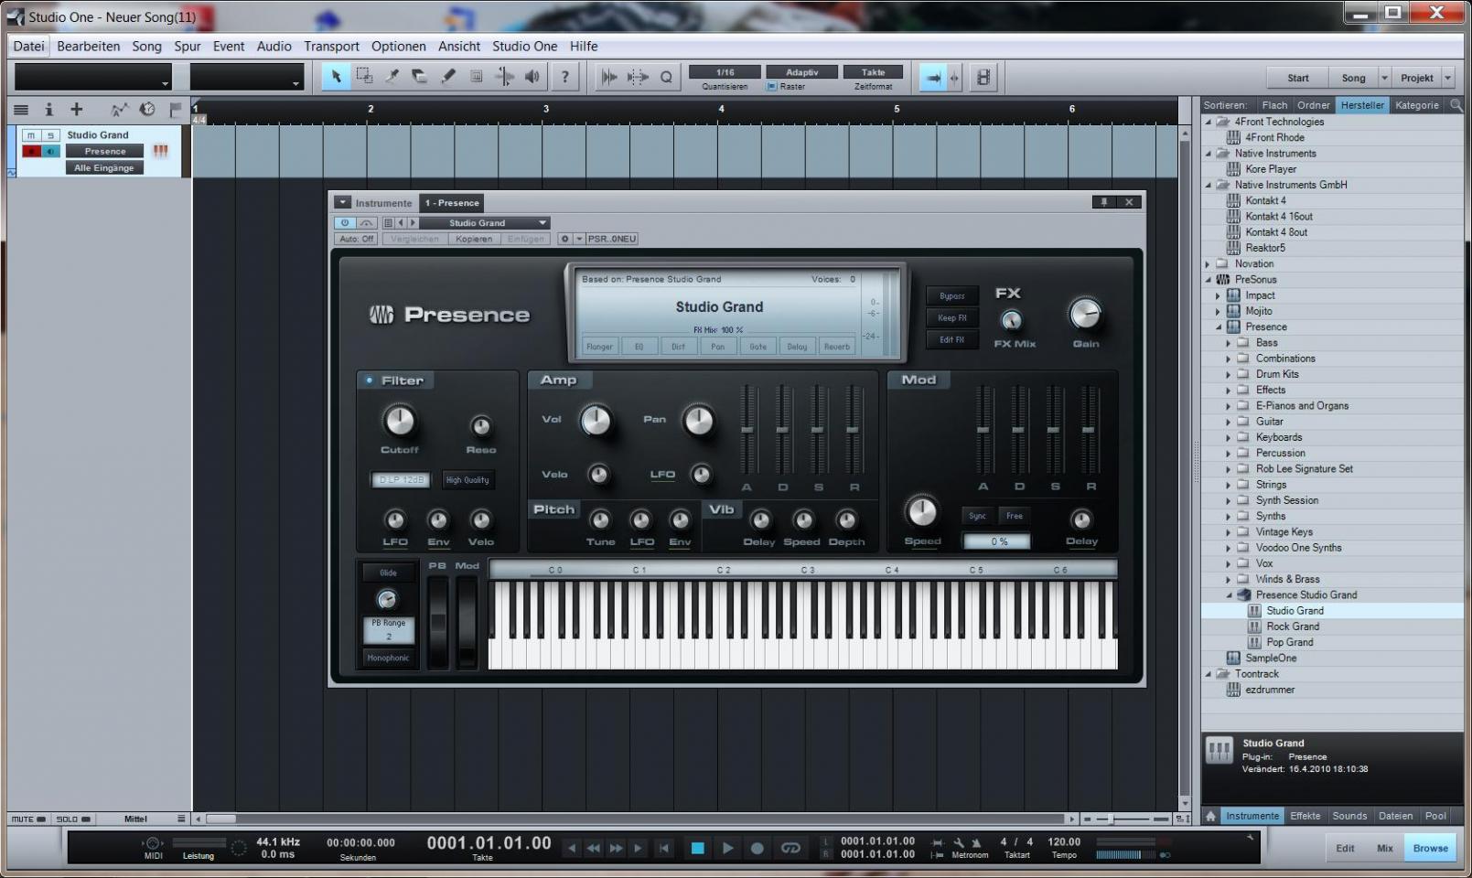Click the Kopieren button
This screenshot has width=1472, height=878.
tap(474, 239)
